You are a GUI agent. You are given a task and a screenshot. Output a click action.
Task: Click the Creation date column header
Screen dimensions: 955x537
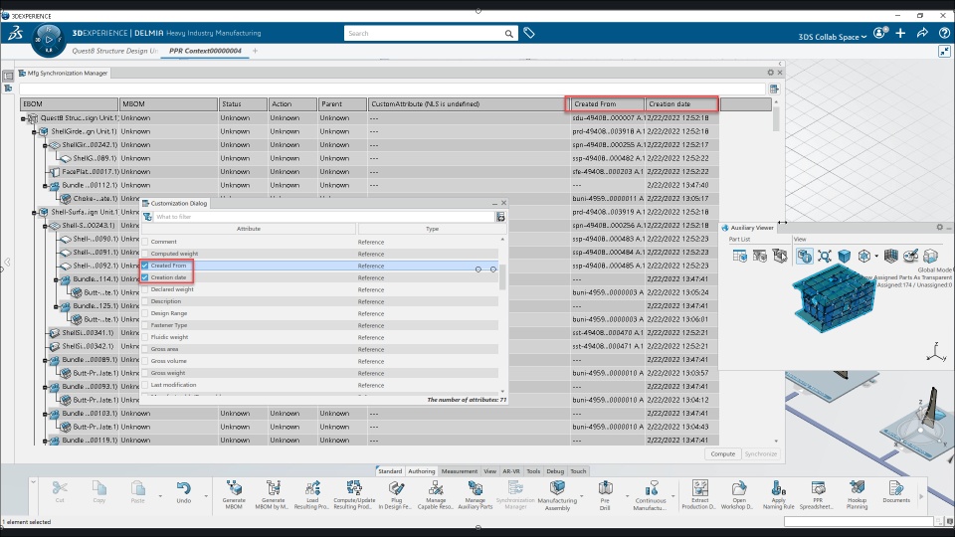coord(682,104)
